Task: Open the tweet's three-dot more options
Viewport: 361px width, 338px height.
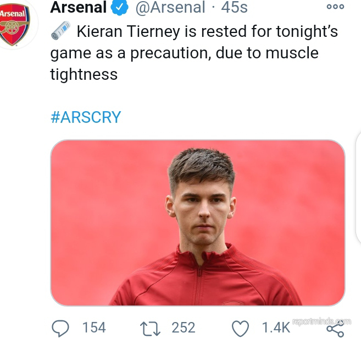Action: [x=335, y=7]
